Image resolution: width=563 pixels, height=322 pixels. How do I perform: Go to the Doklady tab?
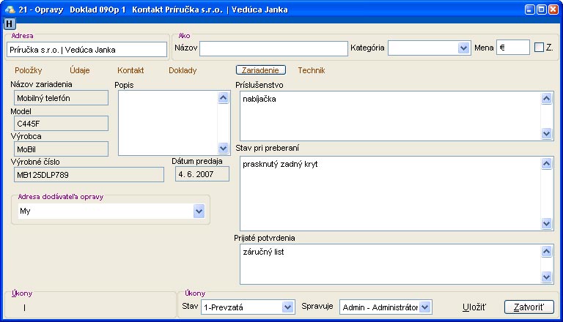(x=183, y=71)
